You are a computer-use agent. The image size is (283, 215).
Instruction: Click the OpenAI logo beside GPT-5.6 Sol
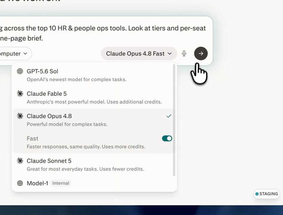pyautogui.click(x=20, y=71)
